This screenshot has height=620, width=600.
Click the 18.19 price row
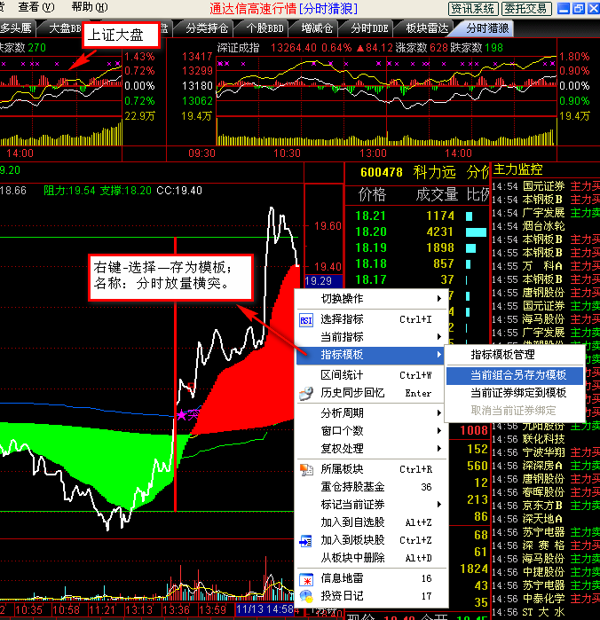pyautogui.click(x=416, y=248)
